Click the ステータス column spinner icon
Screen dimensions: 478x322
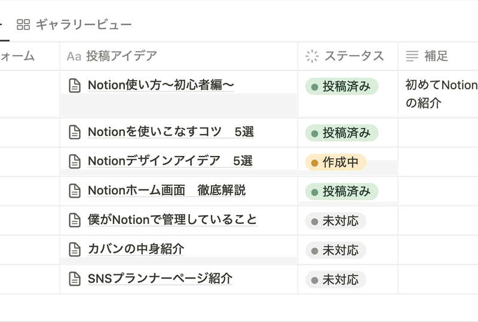pos(312,56)
